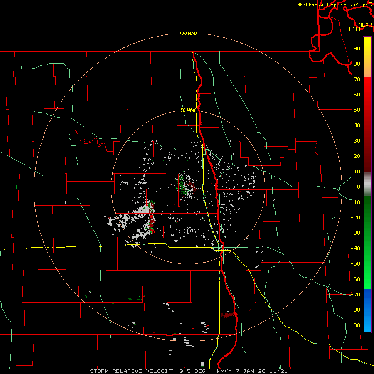The height and width of the screenshot is (374, 374).
Task: Pick the light orange color bar segment
Action: pyautogui.click(x=367, y=71)
